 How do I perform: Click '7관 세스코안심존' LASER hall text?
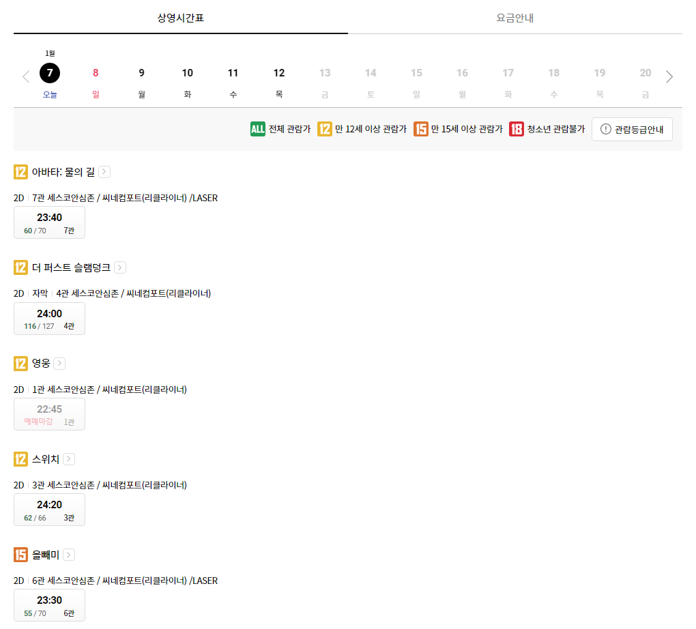(125, 198)
